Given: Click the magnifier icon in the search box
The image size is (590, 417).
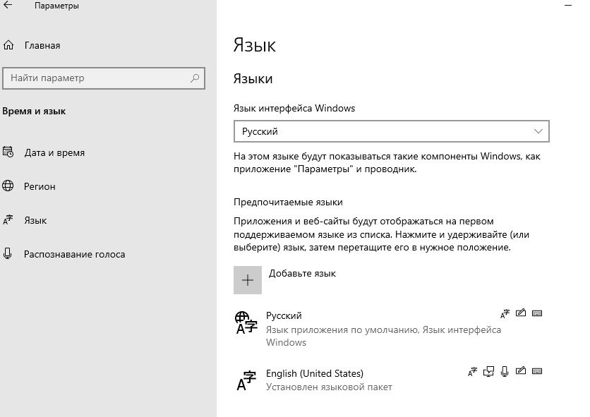Looking at the screenshot, I should (x=195, y=78).
